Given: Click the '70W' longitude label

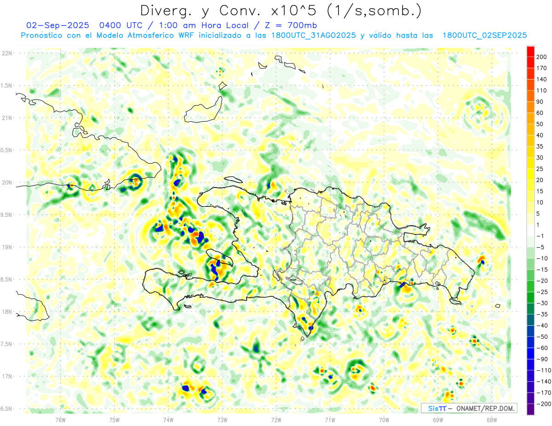Looking at the screenshot, I should 384,420.
